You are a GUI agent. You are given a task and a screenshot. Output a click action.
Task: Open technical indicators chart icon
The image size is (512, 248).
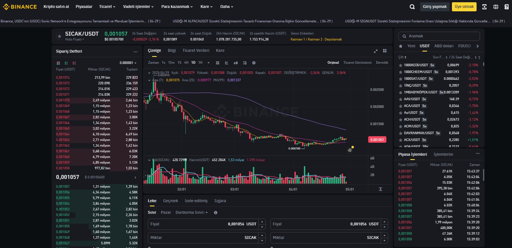pos(227,63)
